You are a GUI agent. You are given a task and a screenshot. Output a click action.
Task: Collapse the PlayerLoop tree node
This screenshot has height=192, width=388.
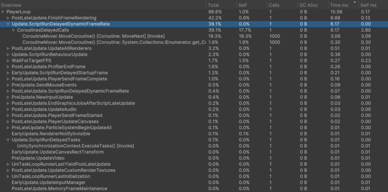[x=3, y=12]
